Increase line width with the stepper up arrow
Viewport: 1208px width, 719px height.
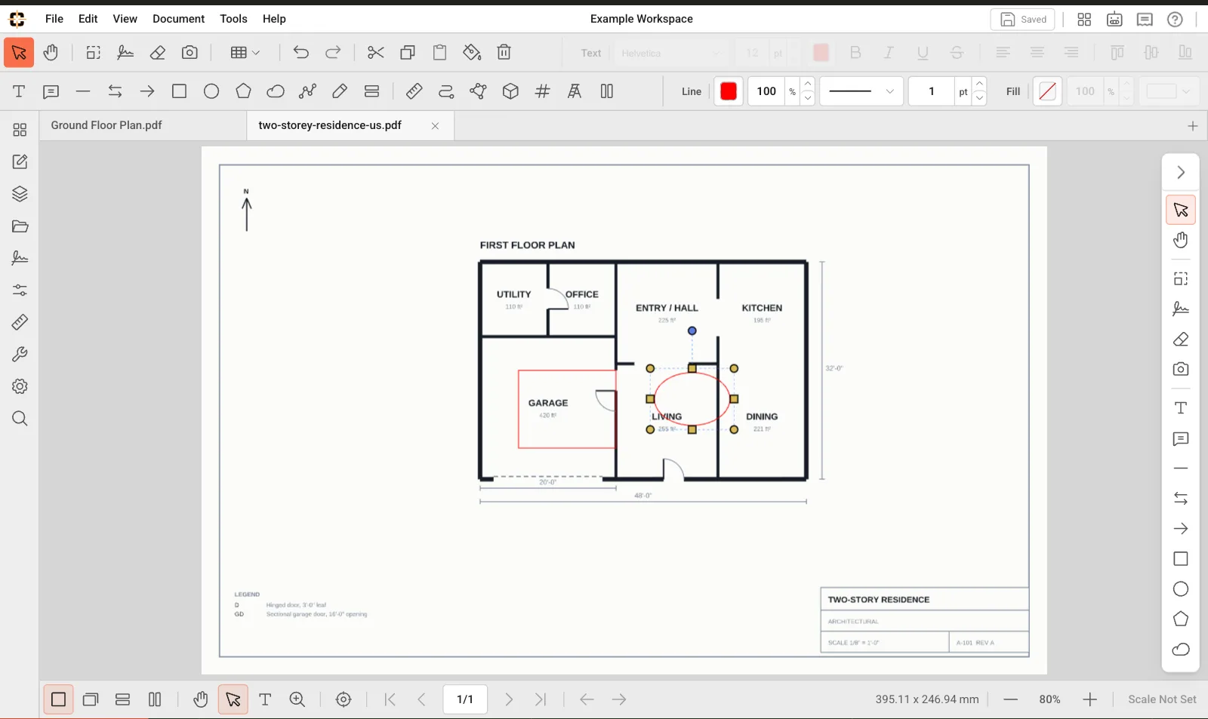point(979,84)
